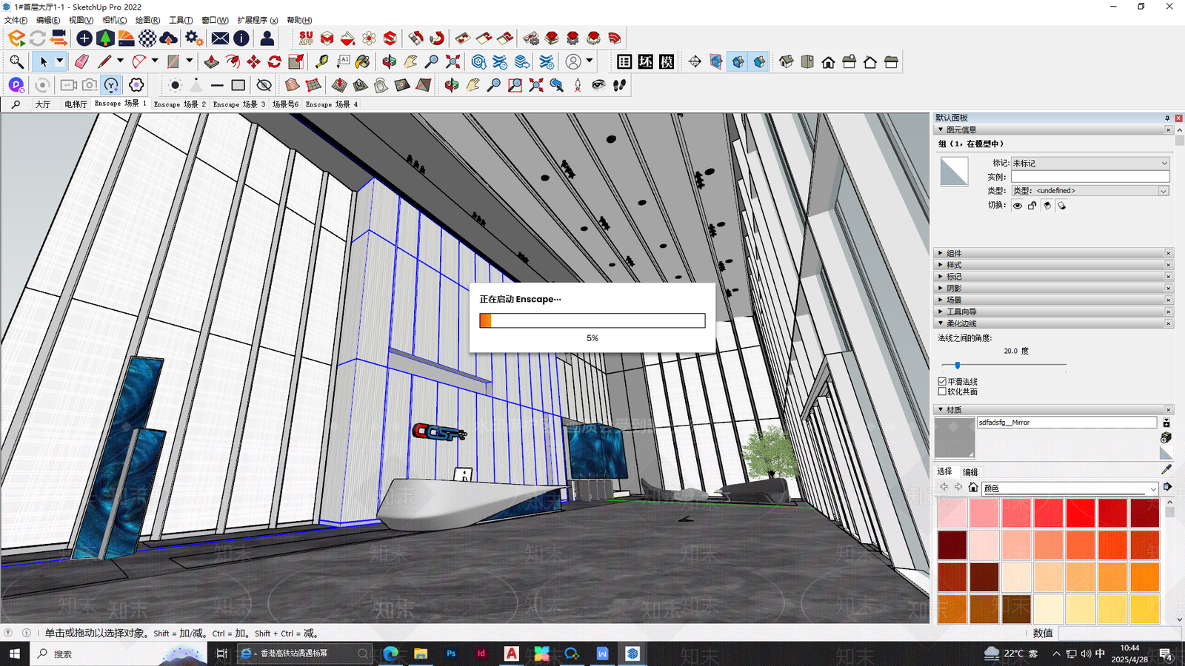Select the material eyedropper sample tool
1185x666 pixels.
pyautogui.click(x=1166, y=469)
